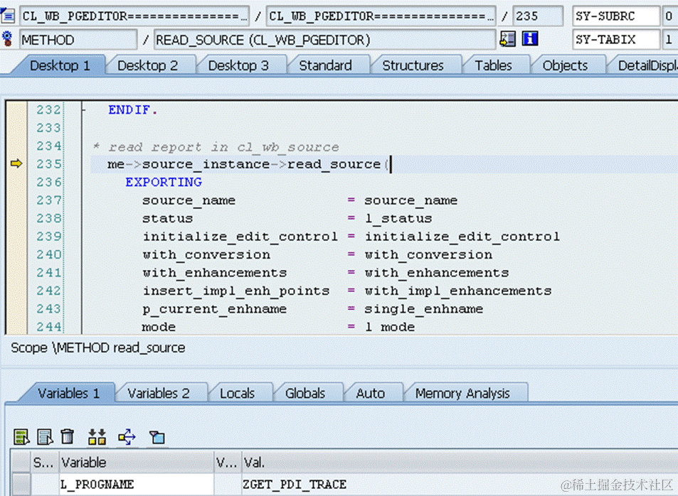Click the navigate-to-source icon next to READ_SOURCE
Viewport: 678px width, 496px height.
pos(508,39)
